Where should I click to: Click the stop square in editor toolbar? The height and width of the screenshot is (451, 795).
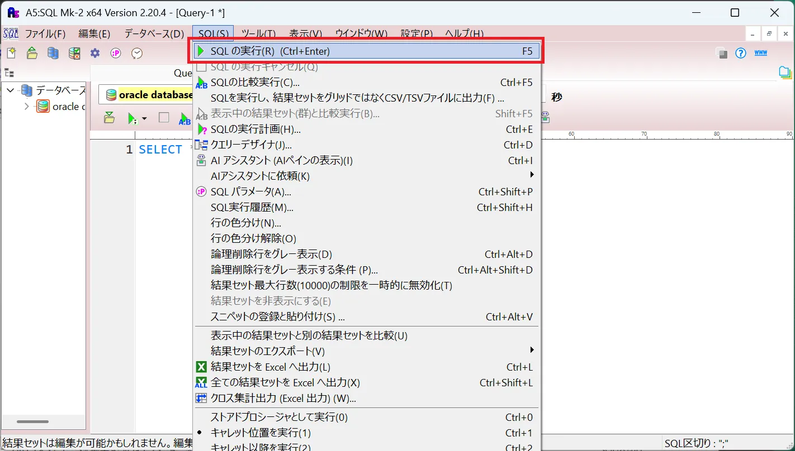(164, 118)
